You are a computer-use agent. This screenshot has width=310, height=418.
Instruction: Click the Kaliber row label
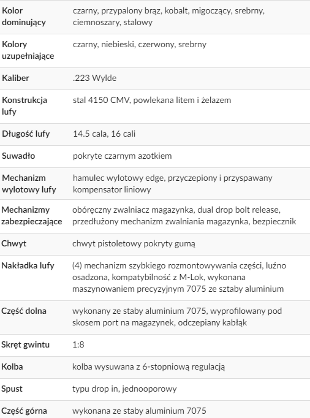coord(15,78)
